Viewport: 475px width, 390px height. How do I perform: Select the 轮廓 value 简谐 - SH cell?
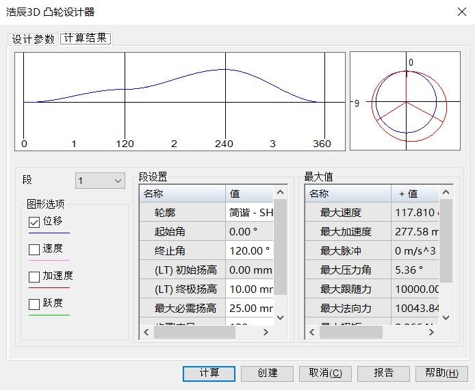click(249, 212)
